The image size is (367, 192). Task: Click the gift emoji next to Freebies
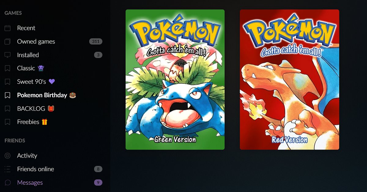click(45, 122)
